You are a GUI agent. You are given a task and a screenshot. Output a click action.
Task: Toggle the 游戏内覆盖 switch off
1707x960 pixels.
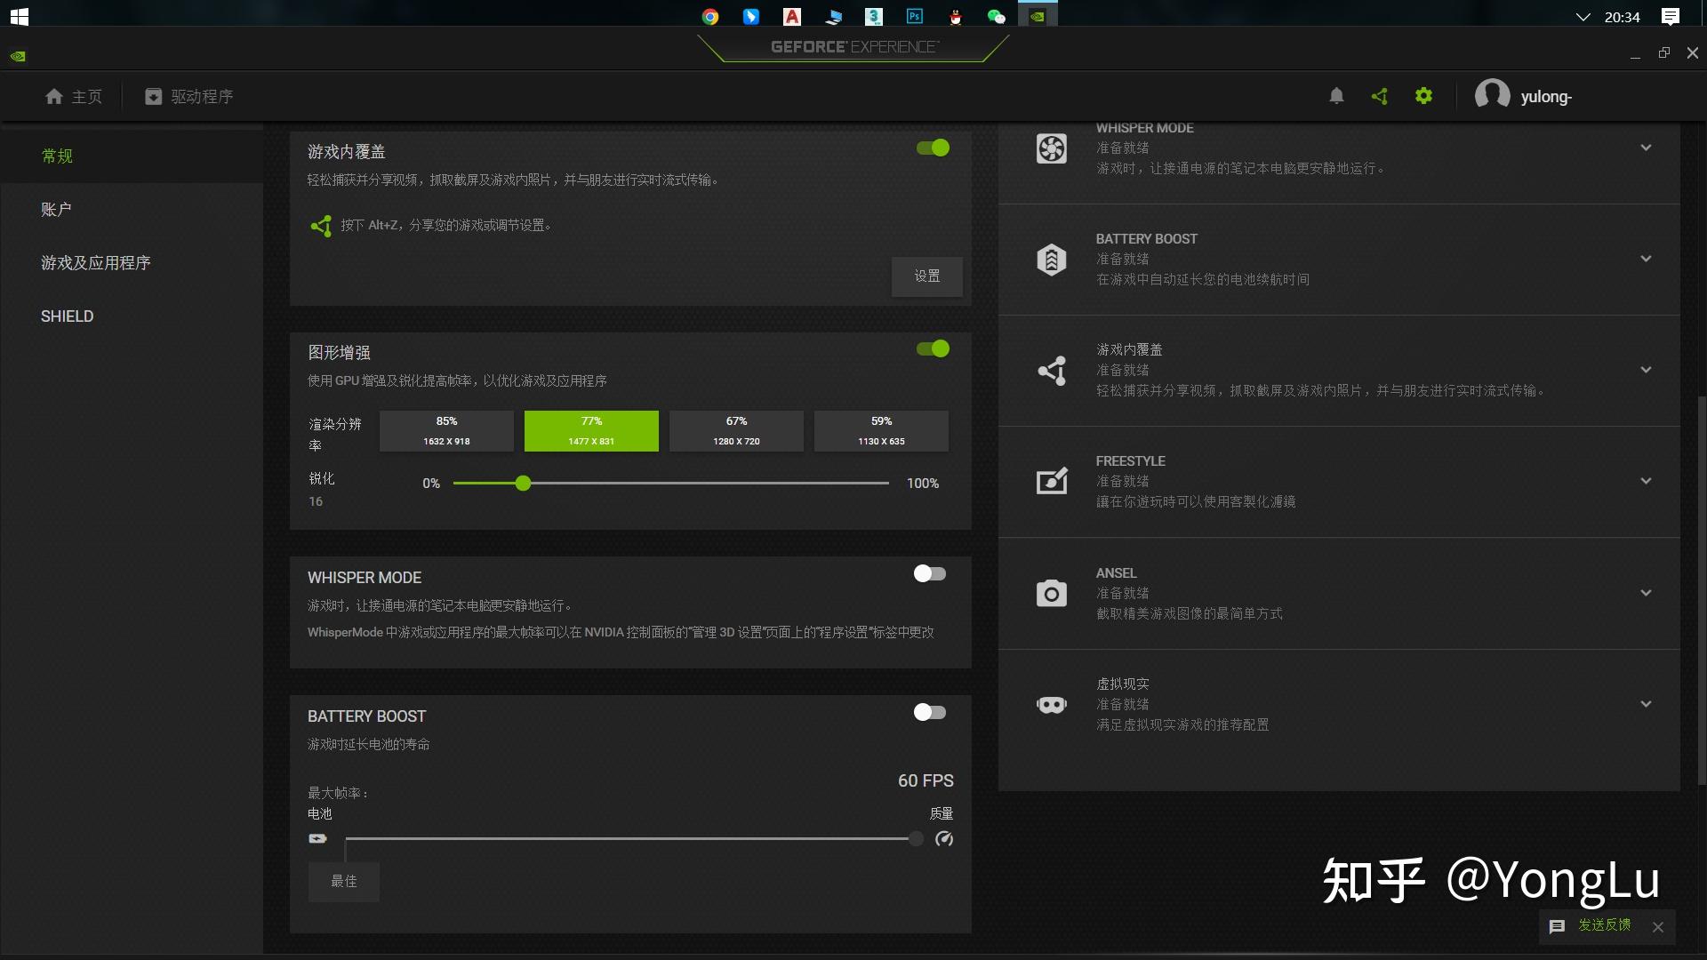pyautogui.click(x=933, y=148)
